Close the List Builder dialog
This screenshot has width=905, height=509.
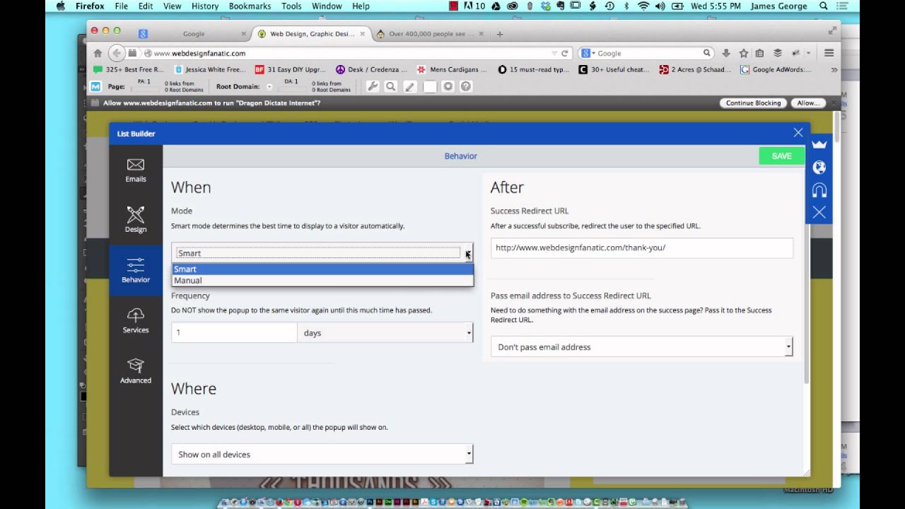click(798, 133)
